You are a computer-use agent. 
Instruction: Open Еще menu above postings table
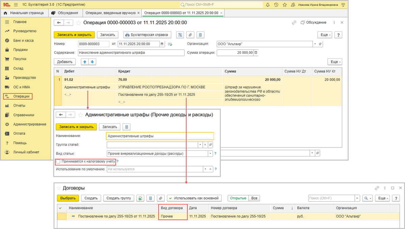click(x=335, y=62)
